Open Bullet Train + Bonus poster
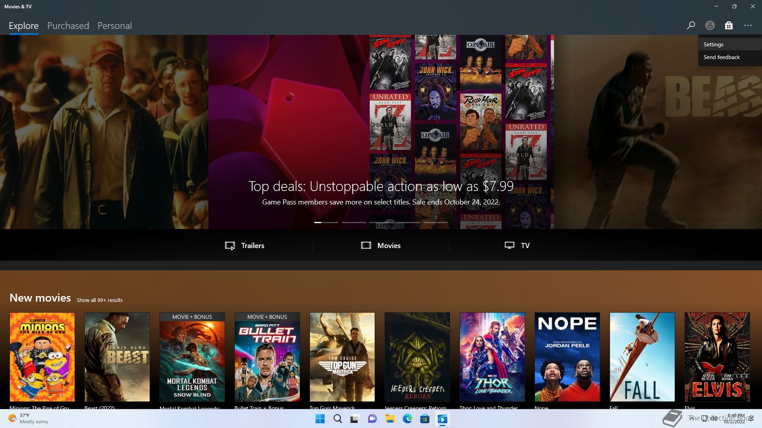The image size is (762, 428). 267,357
